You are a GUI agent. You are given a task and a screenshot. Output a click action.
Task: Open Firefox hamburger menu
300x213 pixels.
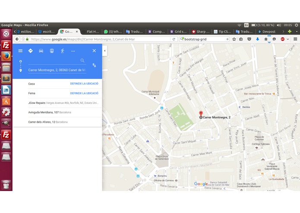[x=295, y=39]
